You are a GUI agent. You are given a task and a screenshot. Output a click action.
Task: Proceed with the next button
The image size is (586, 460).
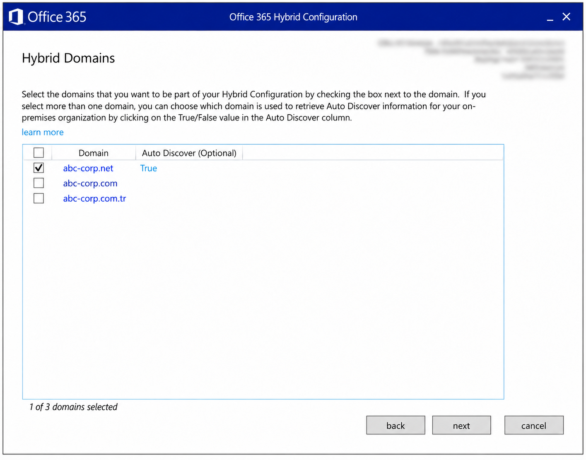[x=461, y=425]
